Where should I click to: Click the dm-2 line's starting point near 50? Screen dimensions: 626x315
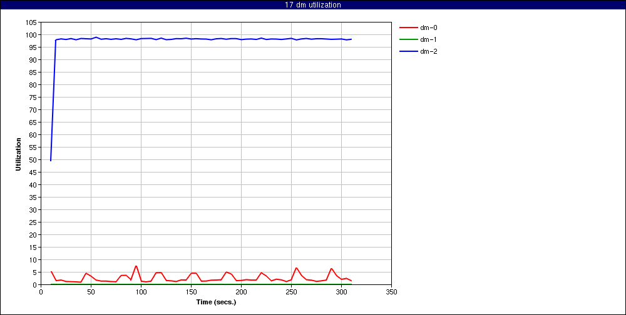[x=51, y=161]
